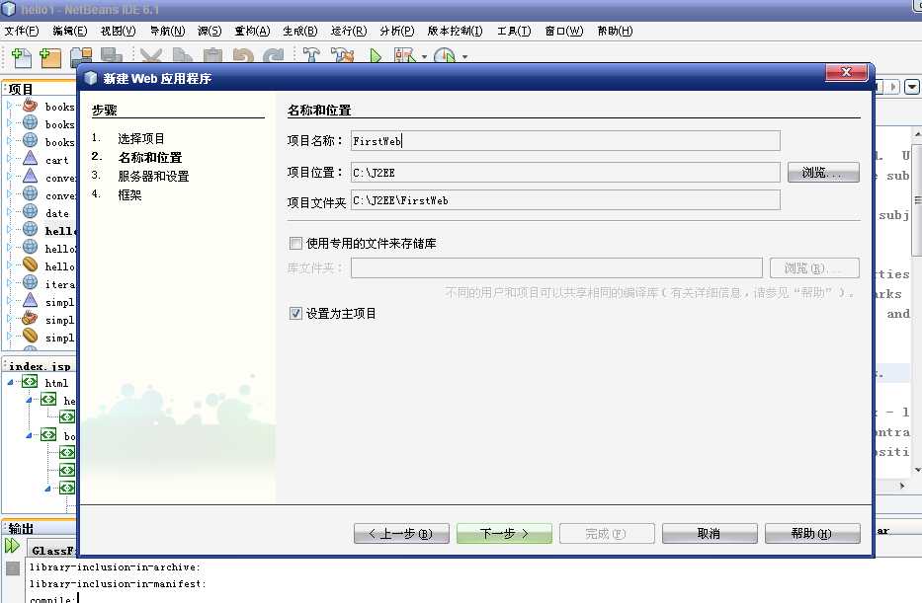922x603 pixels.
Task: Open the Debug toolbar dropdown arrow
Action: [425, 57]
